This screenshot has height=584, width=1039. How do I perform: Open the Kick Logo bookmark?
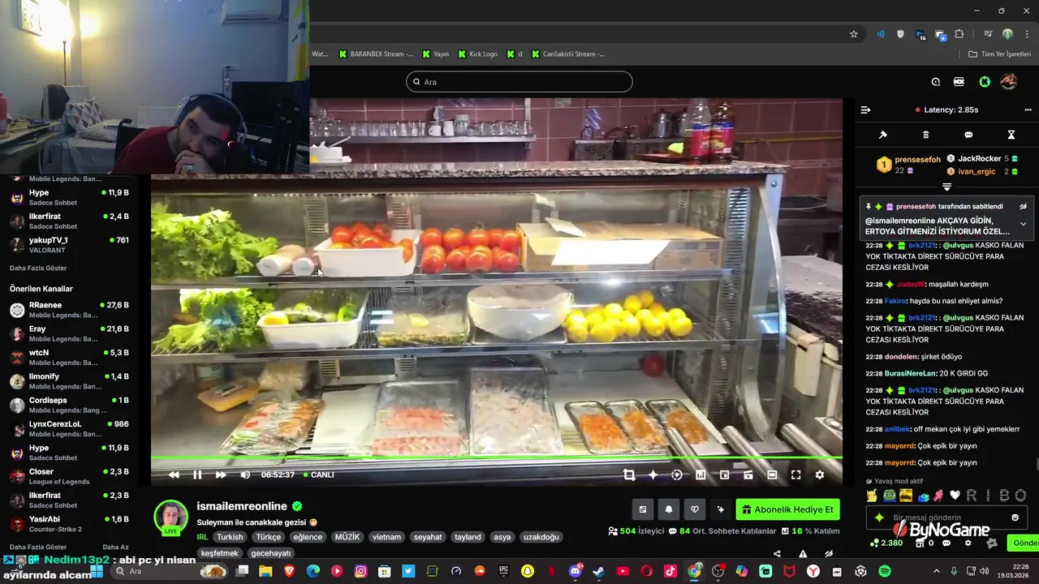(477, 54)
